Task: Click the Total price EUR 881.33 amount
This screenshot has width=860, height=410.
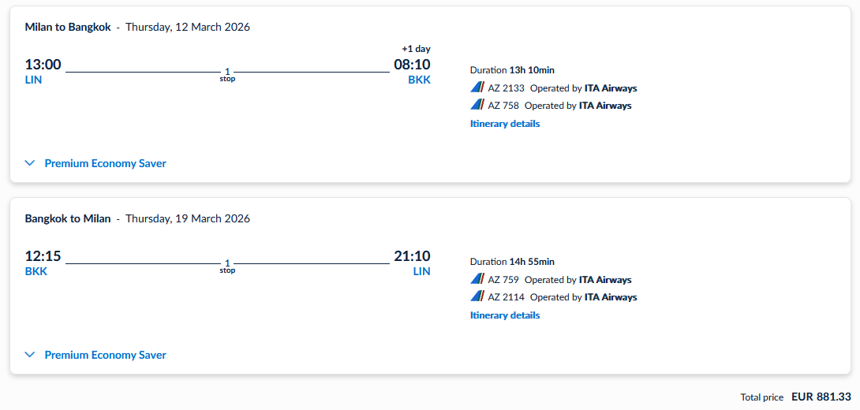Action: coord(821,397)
